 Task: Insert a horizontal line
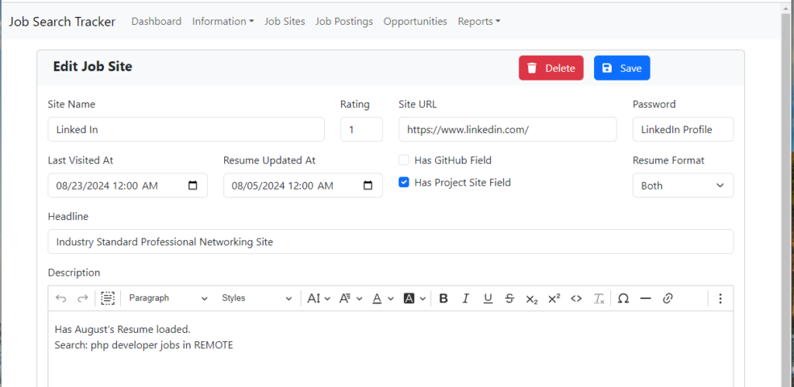coord(646,299)
